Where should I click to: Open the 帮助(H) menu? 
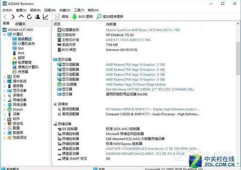tap(93, 10)
